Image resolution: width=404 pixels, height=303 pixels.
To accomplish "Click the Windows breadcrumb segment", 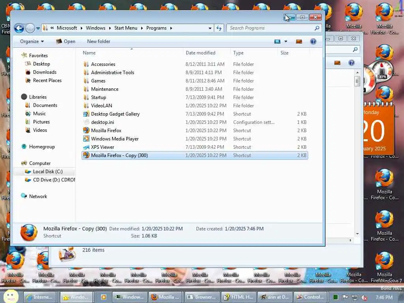I will (95, 28).
